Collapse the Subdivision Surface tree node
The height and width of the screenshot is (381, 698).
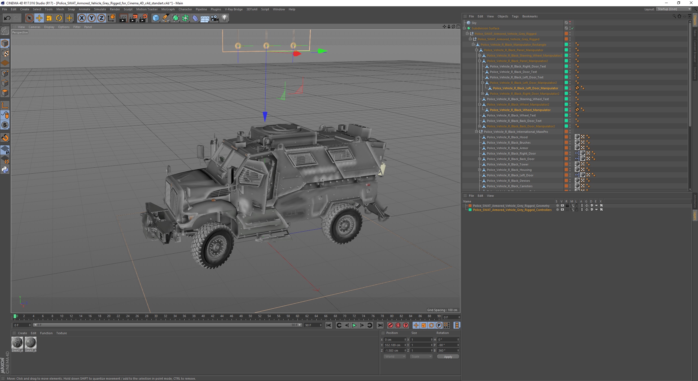[x=464, y=28]
